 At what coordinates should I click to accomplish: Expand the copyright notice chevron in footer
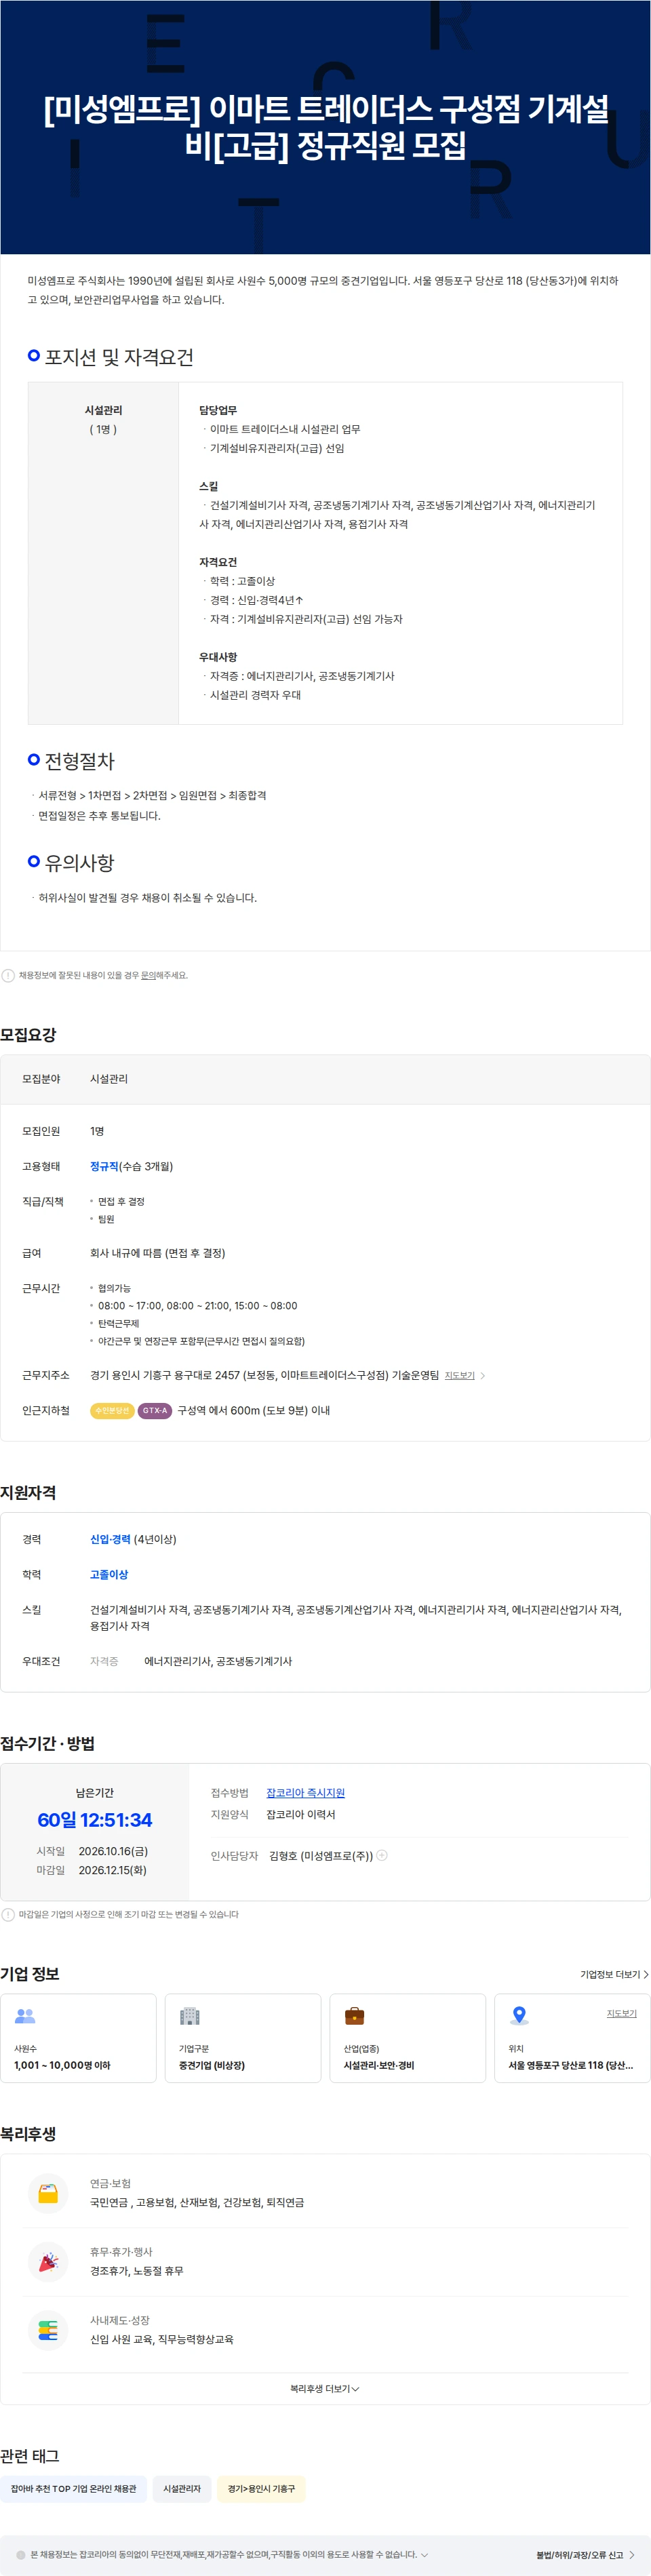point(424,2554)
